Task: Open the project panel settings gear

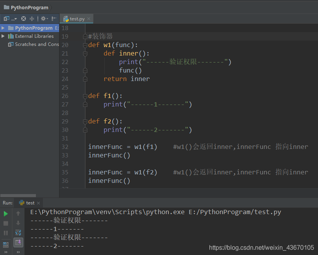Action: (x=44, y=19)
